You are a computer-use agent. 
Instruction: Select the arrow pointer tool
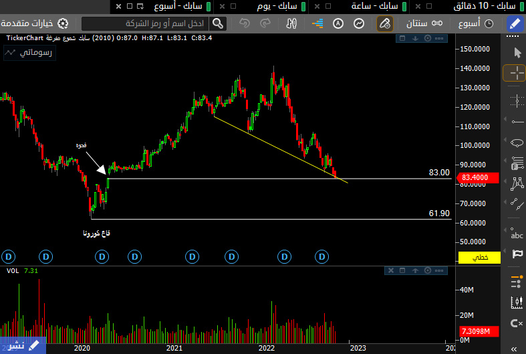pos(517,52)
